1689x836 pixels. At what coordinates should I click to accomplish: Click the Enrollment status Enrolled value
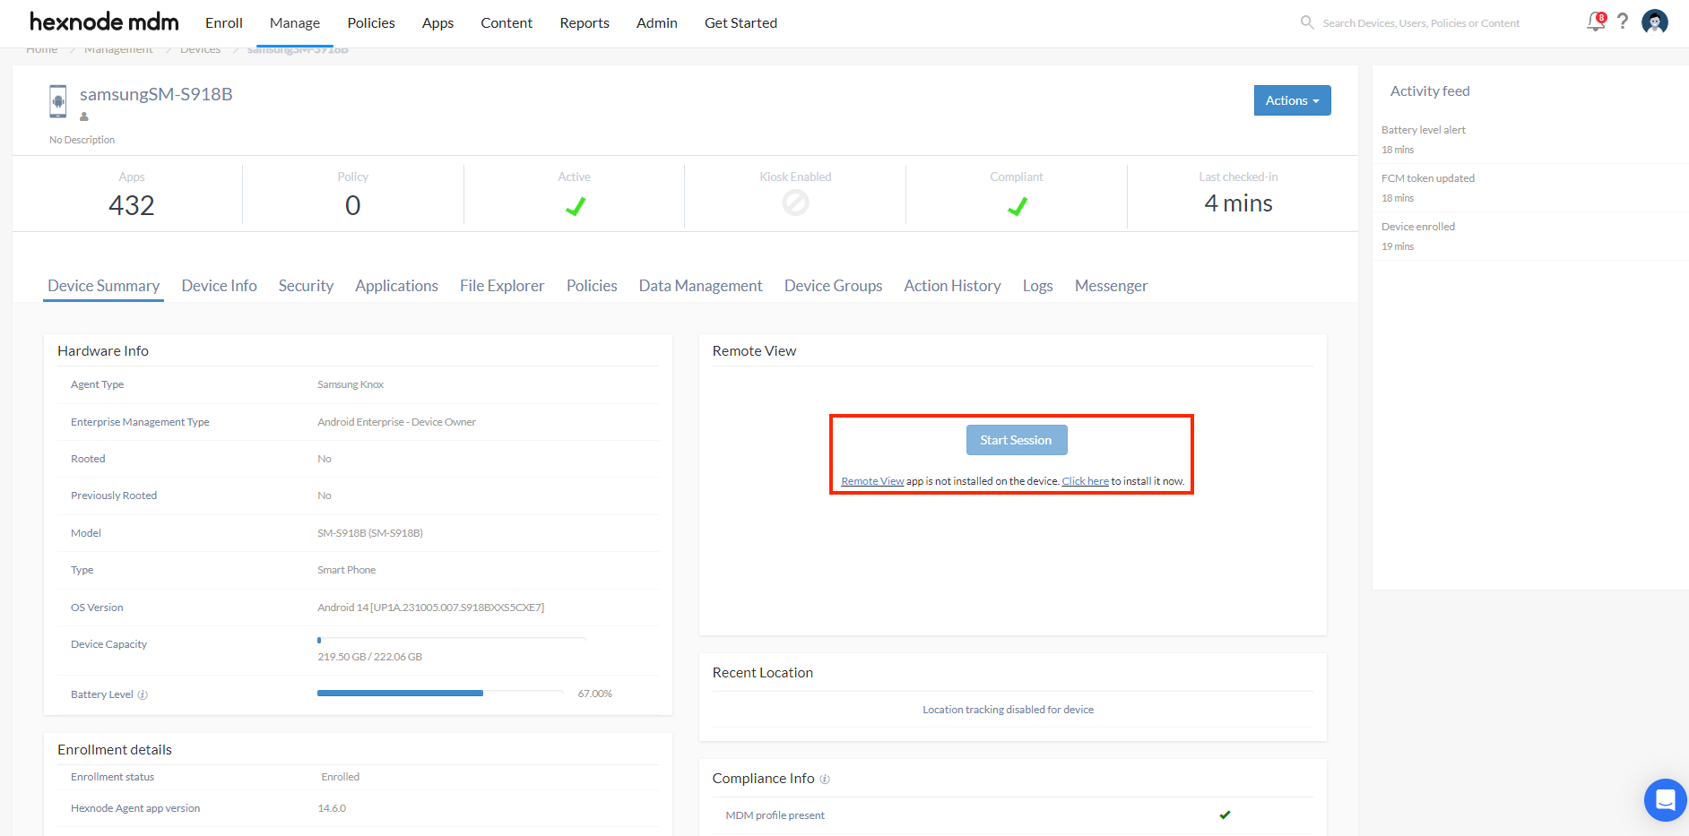(340, 777)
